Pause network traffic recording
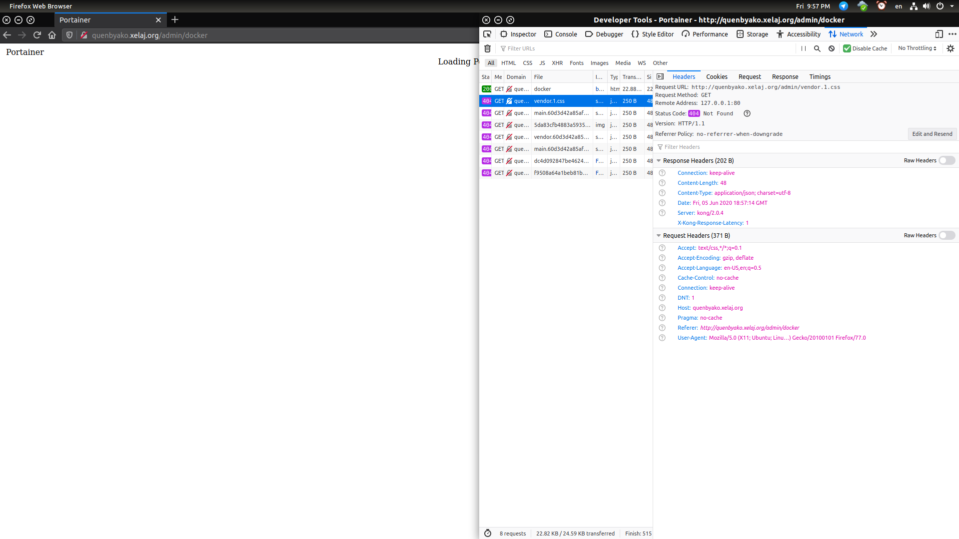The image size is (959, 539). (803, 48)
